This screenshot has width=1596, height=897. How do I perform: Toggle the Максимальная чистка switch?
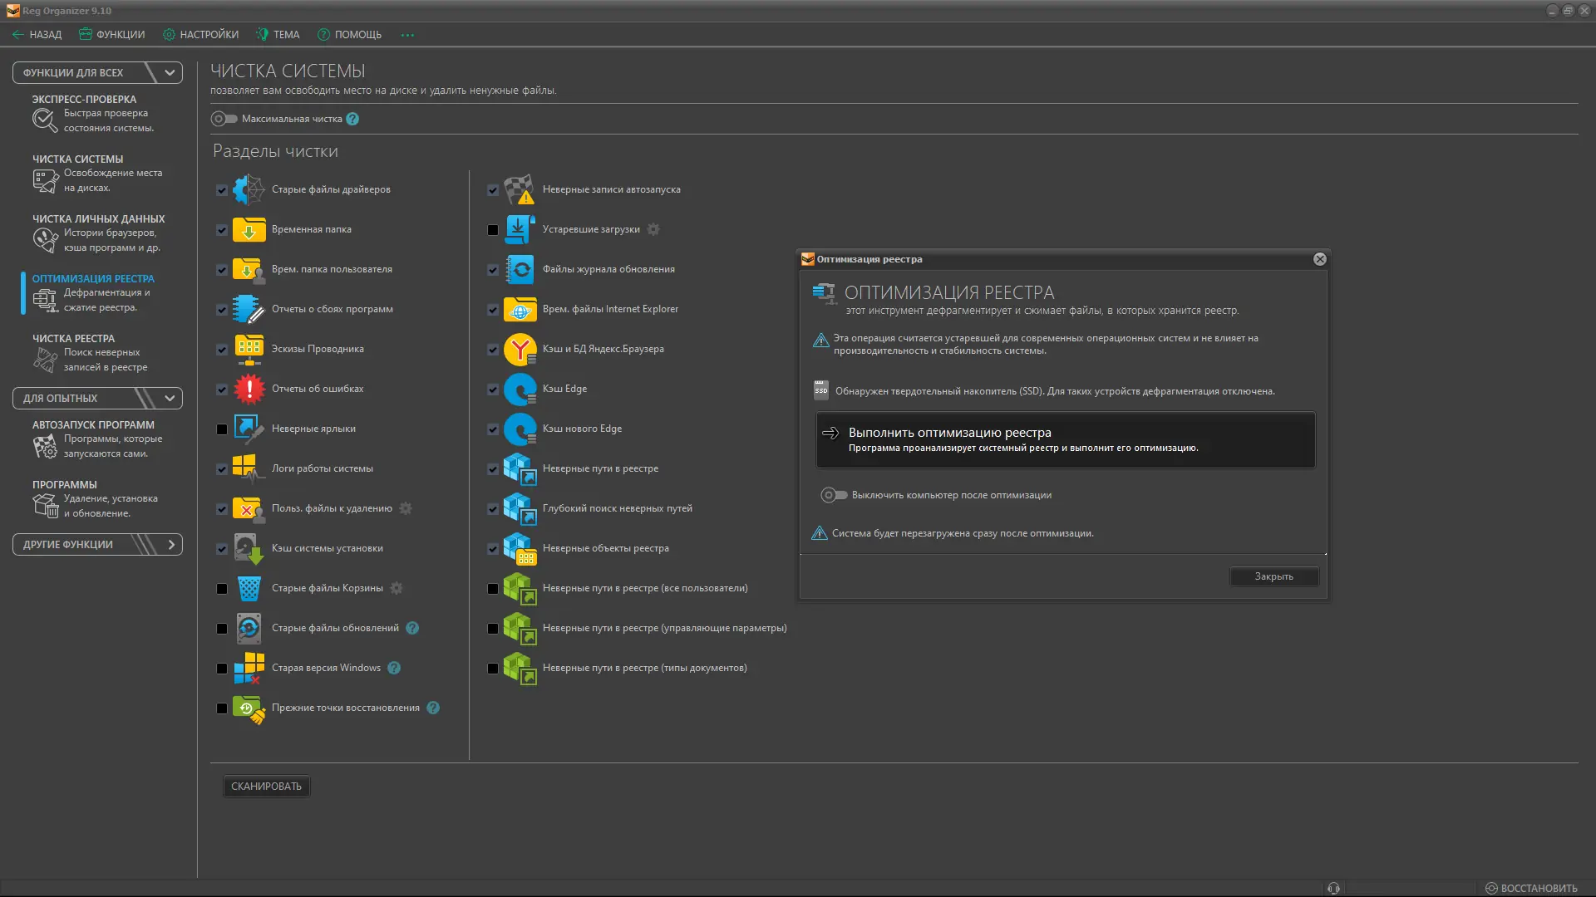[224, 119]
